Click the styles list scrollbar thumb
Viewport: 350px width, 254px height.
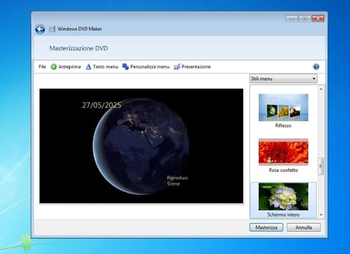(x=321, y=166)
